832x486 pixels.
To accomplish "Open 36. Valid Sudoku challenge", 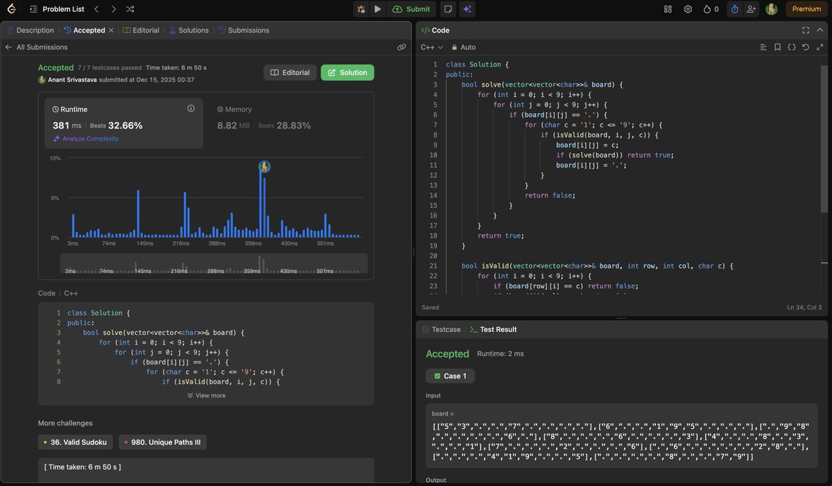I will tap(75, 442).
